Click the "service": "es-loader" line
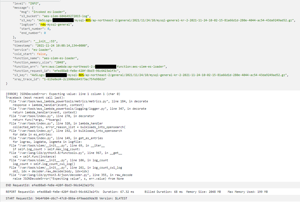 click(33, 50)
